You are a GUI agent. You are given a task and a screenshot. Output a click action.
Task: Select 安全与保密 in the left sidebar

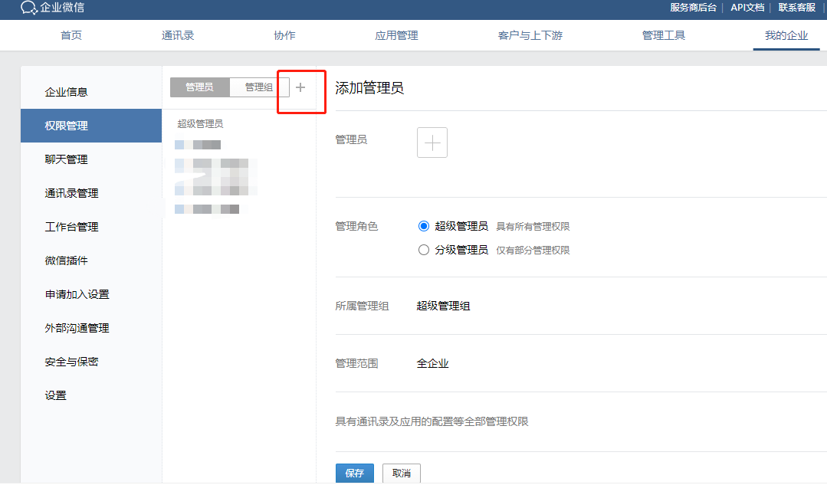point(71,361)
